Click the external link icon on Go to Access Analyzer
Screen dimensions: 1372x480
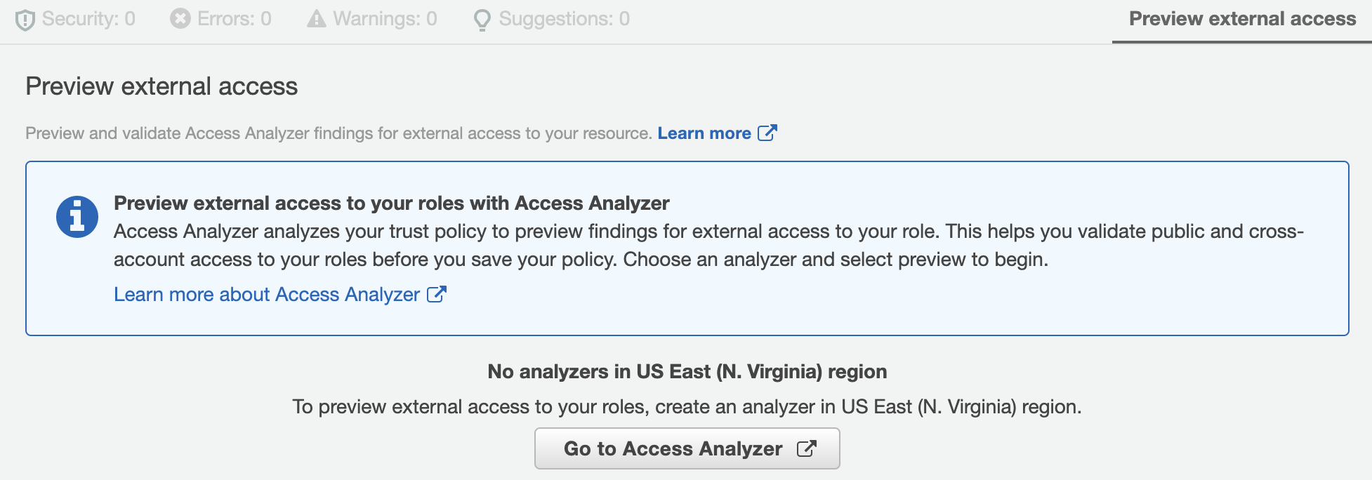pyautogui.click(x=807, y=448)
